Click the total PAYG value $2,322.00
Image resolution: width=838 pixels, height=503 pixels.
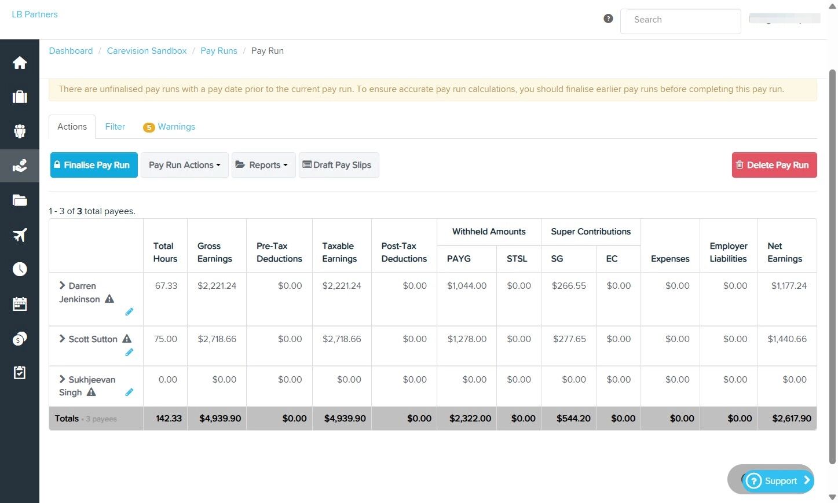470,418
